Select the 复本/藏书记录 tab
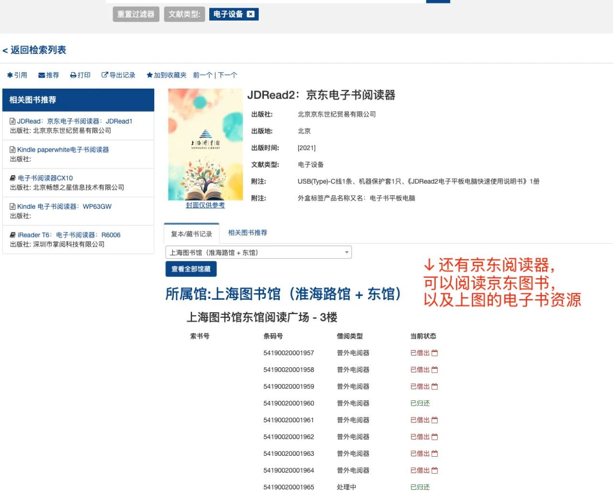This screenshot has height=498, width=613. pyautogui.click(x=192, y=234)
